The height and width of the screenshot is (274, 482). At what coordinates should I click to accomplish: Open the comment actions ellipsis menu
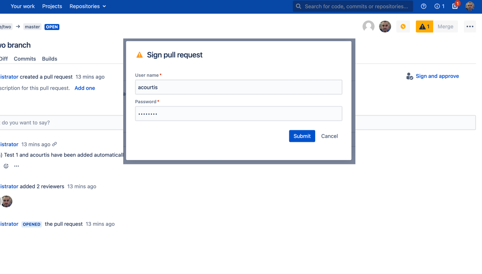pyautogui.click(x=16, y=166)
